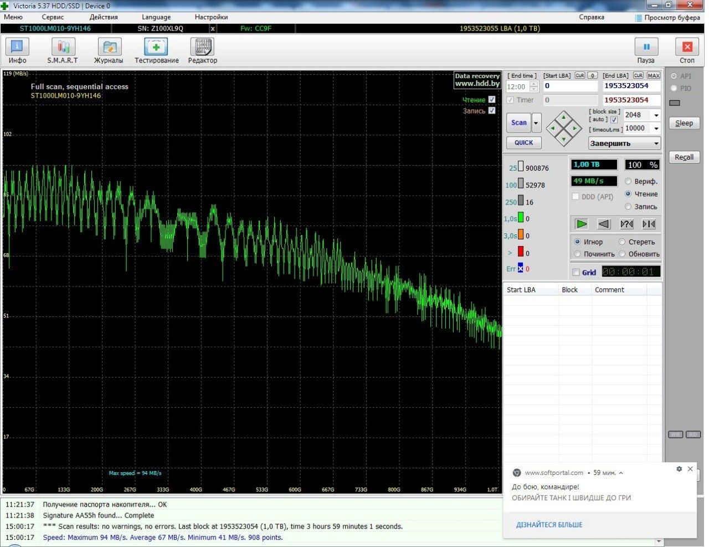Open the Инфо drive passport page
Viewport: 709px width, 547px height.
pyautogui.click(x=17, y=51)
